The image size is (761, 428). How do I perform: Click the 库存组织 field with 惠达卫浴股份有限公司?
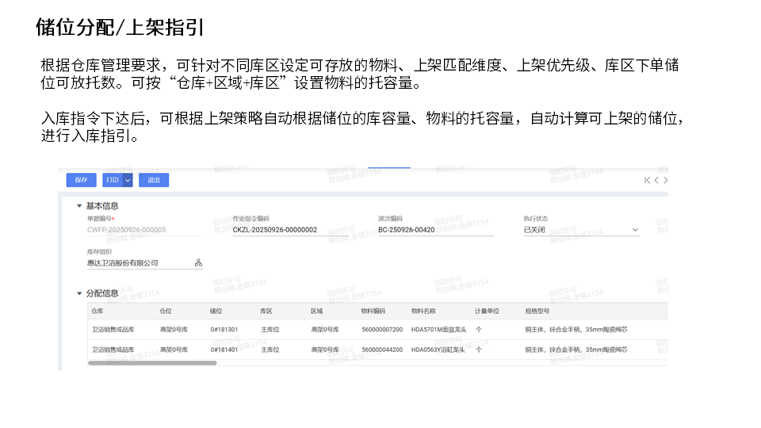136,263
